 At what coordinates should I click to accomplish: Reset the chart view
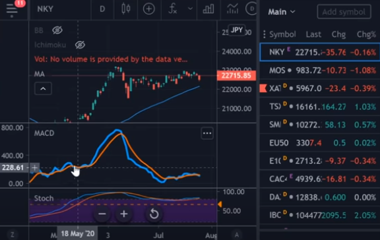(x=154, y=214)
